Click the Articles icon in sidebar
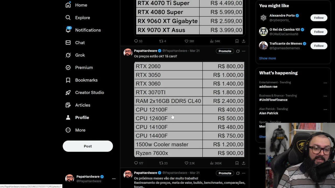Viewport: 335px width, 188px height. (68, 105)
